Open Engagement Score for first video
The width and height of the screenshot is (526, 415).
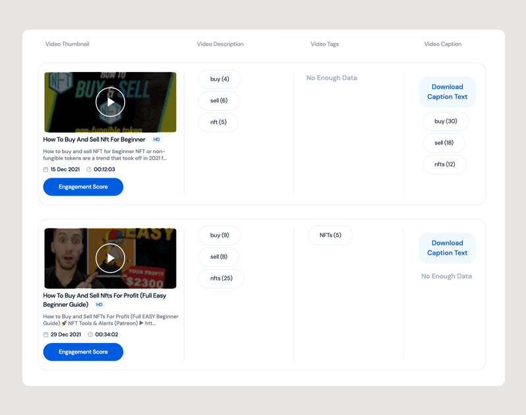point(83,187)
